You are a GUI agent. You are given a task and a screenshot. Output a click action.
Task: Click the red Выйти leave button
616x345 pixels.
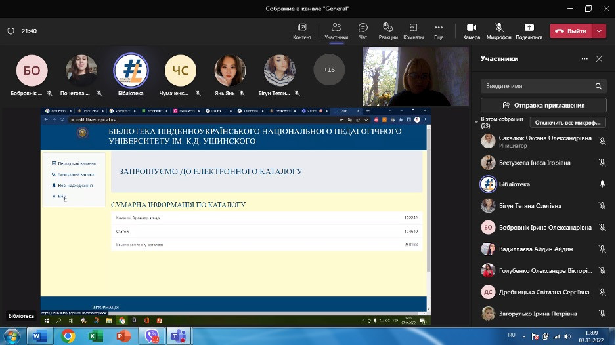click(570, 31)
